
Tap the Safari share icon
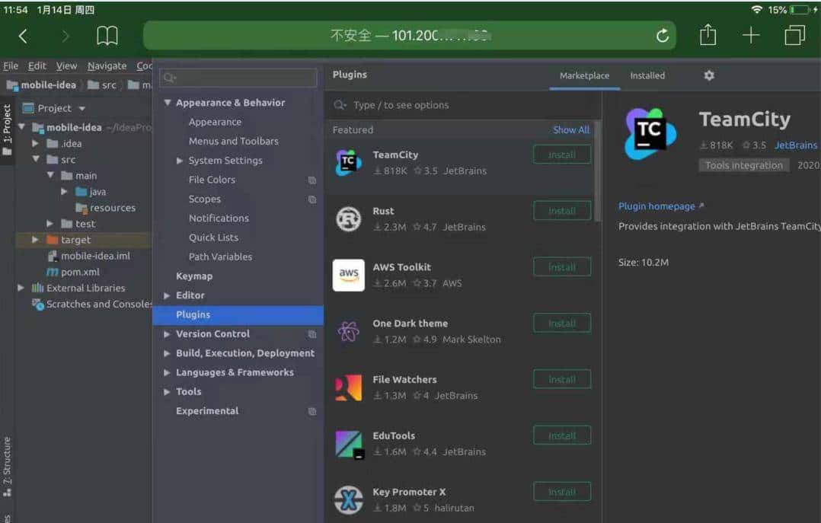[708, 35]
